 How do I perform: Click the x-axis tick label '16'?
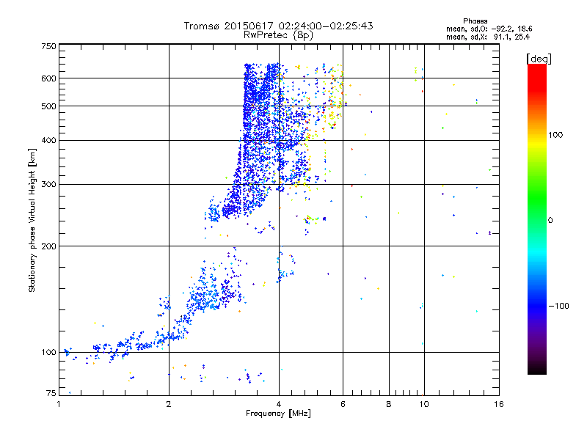(x=499, y=404)
